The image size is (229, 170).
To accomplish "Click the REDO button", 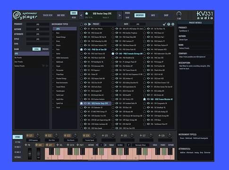I will 74,17.
